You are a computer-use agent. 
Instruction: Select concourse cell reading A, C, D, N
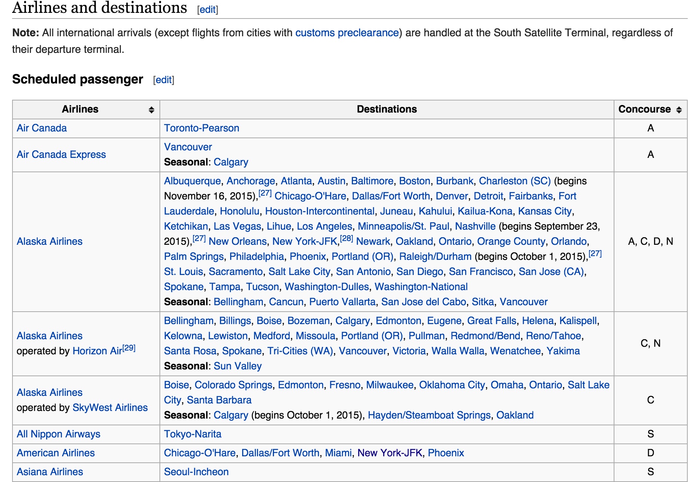[x=651, y=241]
